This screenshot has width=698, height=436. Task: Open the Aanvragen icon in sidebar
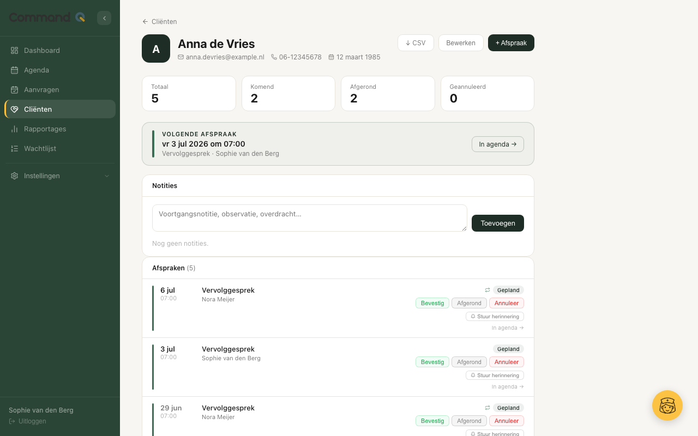click(x=15, y=89)
